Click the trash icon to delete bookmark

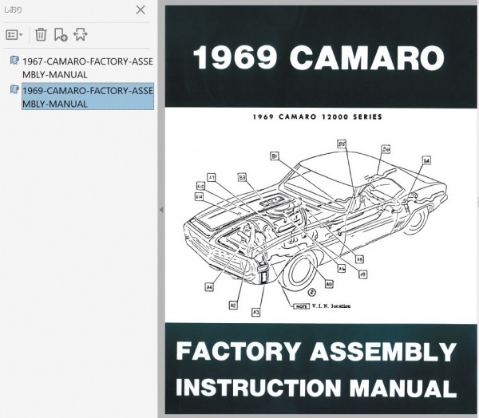41,34
